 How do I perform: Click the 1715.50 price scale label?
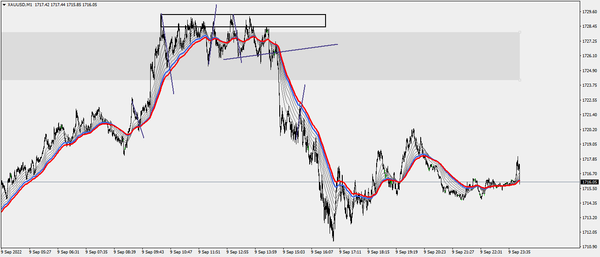pos(589,189)
